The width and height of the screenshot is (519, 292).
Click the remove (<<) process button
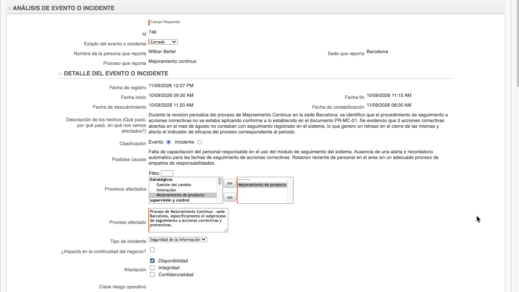point(229,198)
